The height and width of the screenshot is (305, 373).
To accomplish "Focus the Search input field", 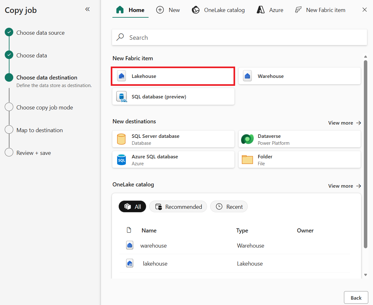I will pyautogui.click(x=246, y=38).
